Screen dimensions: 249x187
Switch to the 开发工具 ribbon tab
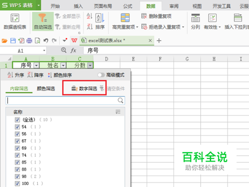pyautogui.click(x=222, y=6)
